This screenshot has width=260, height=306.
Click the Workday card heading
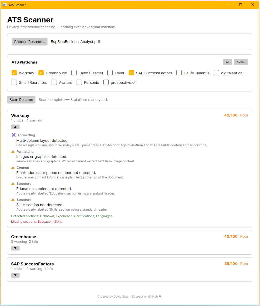20,115
